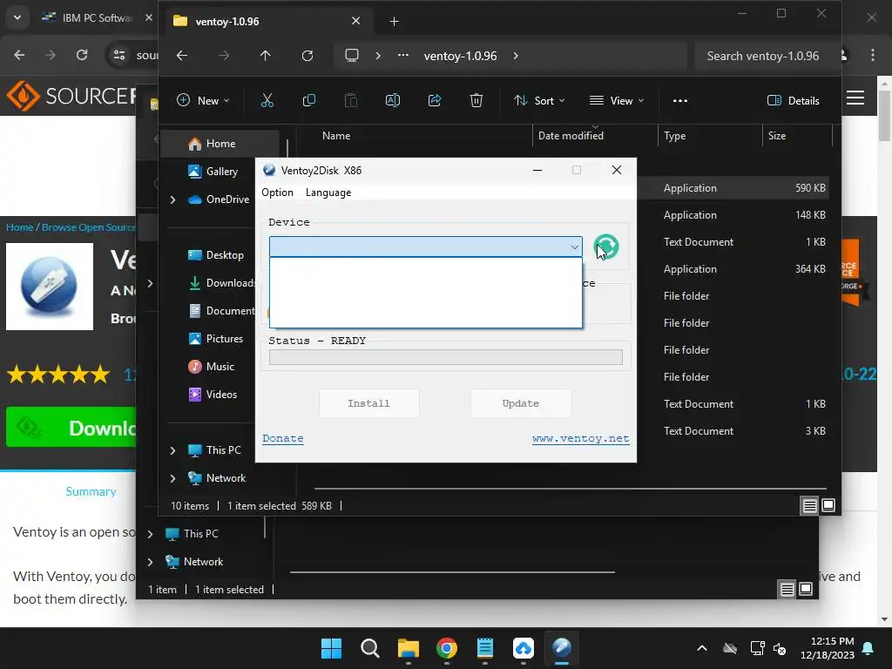Expand Network in front Explorer sidebar
This screenshot has height=669, width=892.
pyautogui.click(x=173, y=478)
